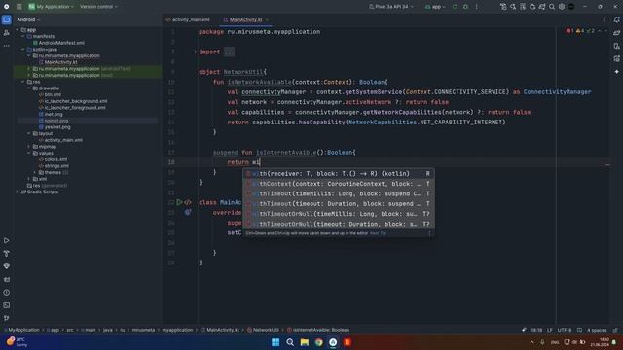This screenshot has height=350, width=623.
Task: Open app run configuration dropdown
Action: [435, 7]
